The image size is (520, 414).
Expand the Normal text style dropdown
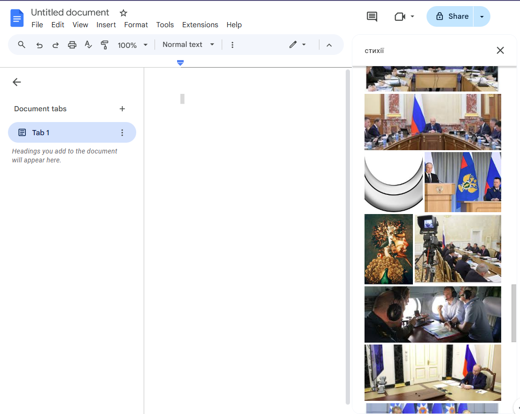click(x=188, y=45)
